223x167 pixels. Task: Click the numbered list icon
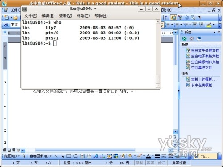coord(176,24)
